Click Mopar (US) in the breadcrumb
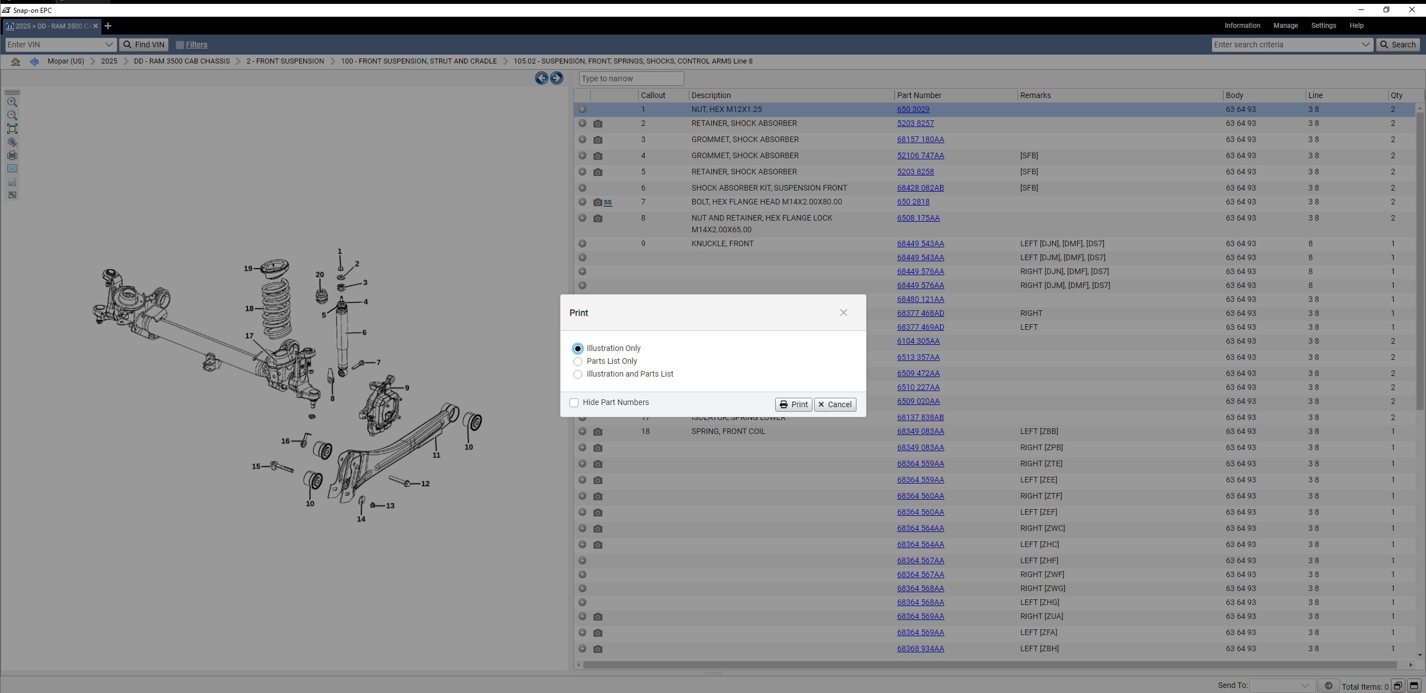The image size is (1426, 693). coord(66,61)
